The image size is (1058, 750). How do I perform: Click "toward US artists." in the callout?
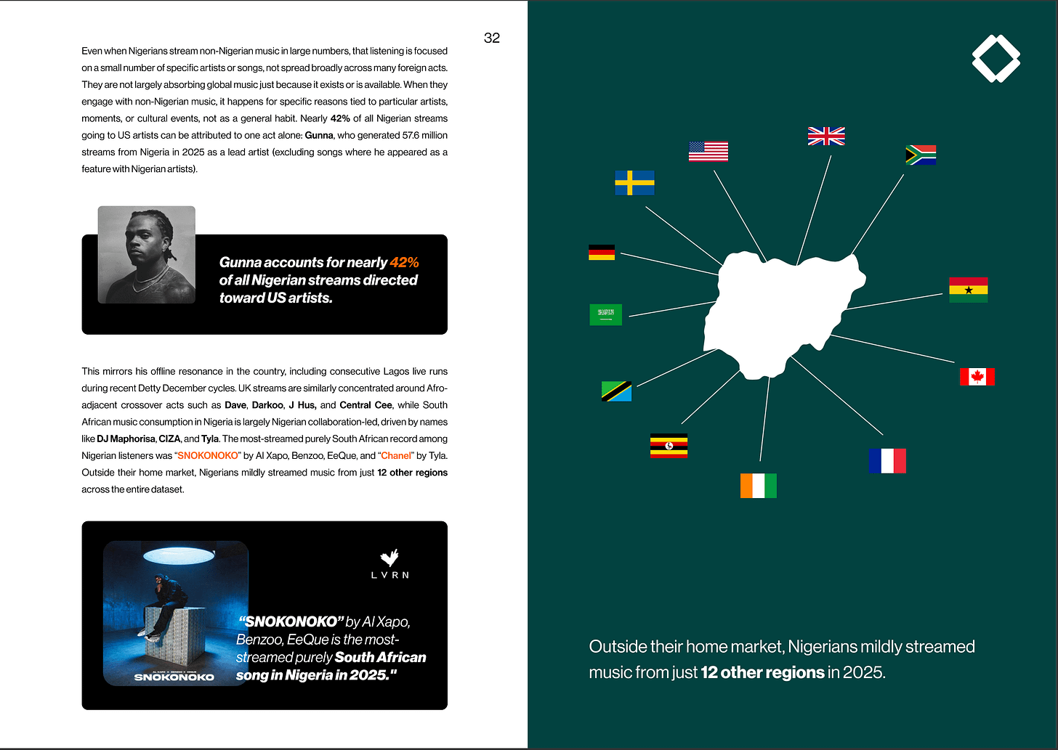click(276, 298)
